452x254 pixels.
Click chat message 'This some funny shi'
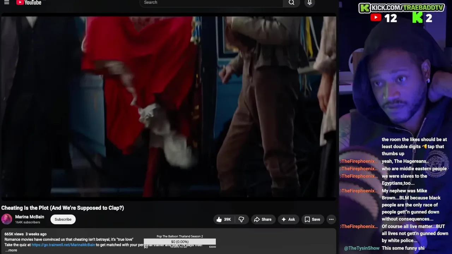click(403, 248)
